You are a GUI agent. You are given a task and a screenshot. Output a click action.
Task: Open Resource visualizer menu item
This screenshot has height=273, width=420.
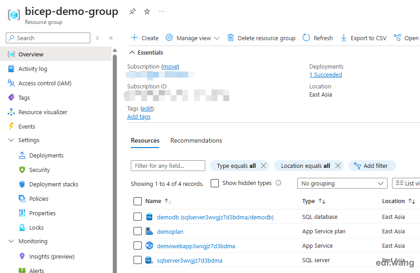[43, 112]
